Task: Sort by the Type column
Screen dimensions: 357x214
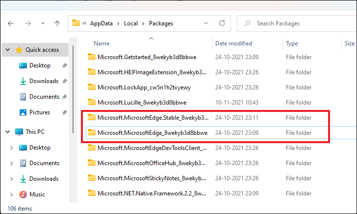Action: pyautogui.click(x=292, y=43)
